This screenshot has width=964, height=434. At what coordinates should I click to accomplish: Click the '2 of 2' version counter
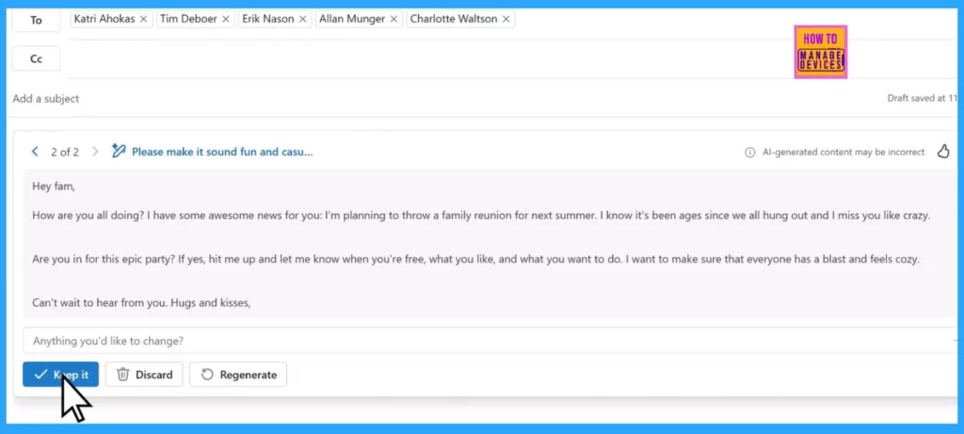point(65,152)
